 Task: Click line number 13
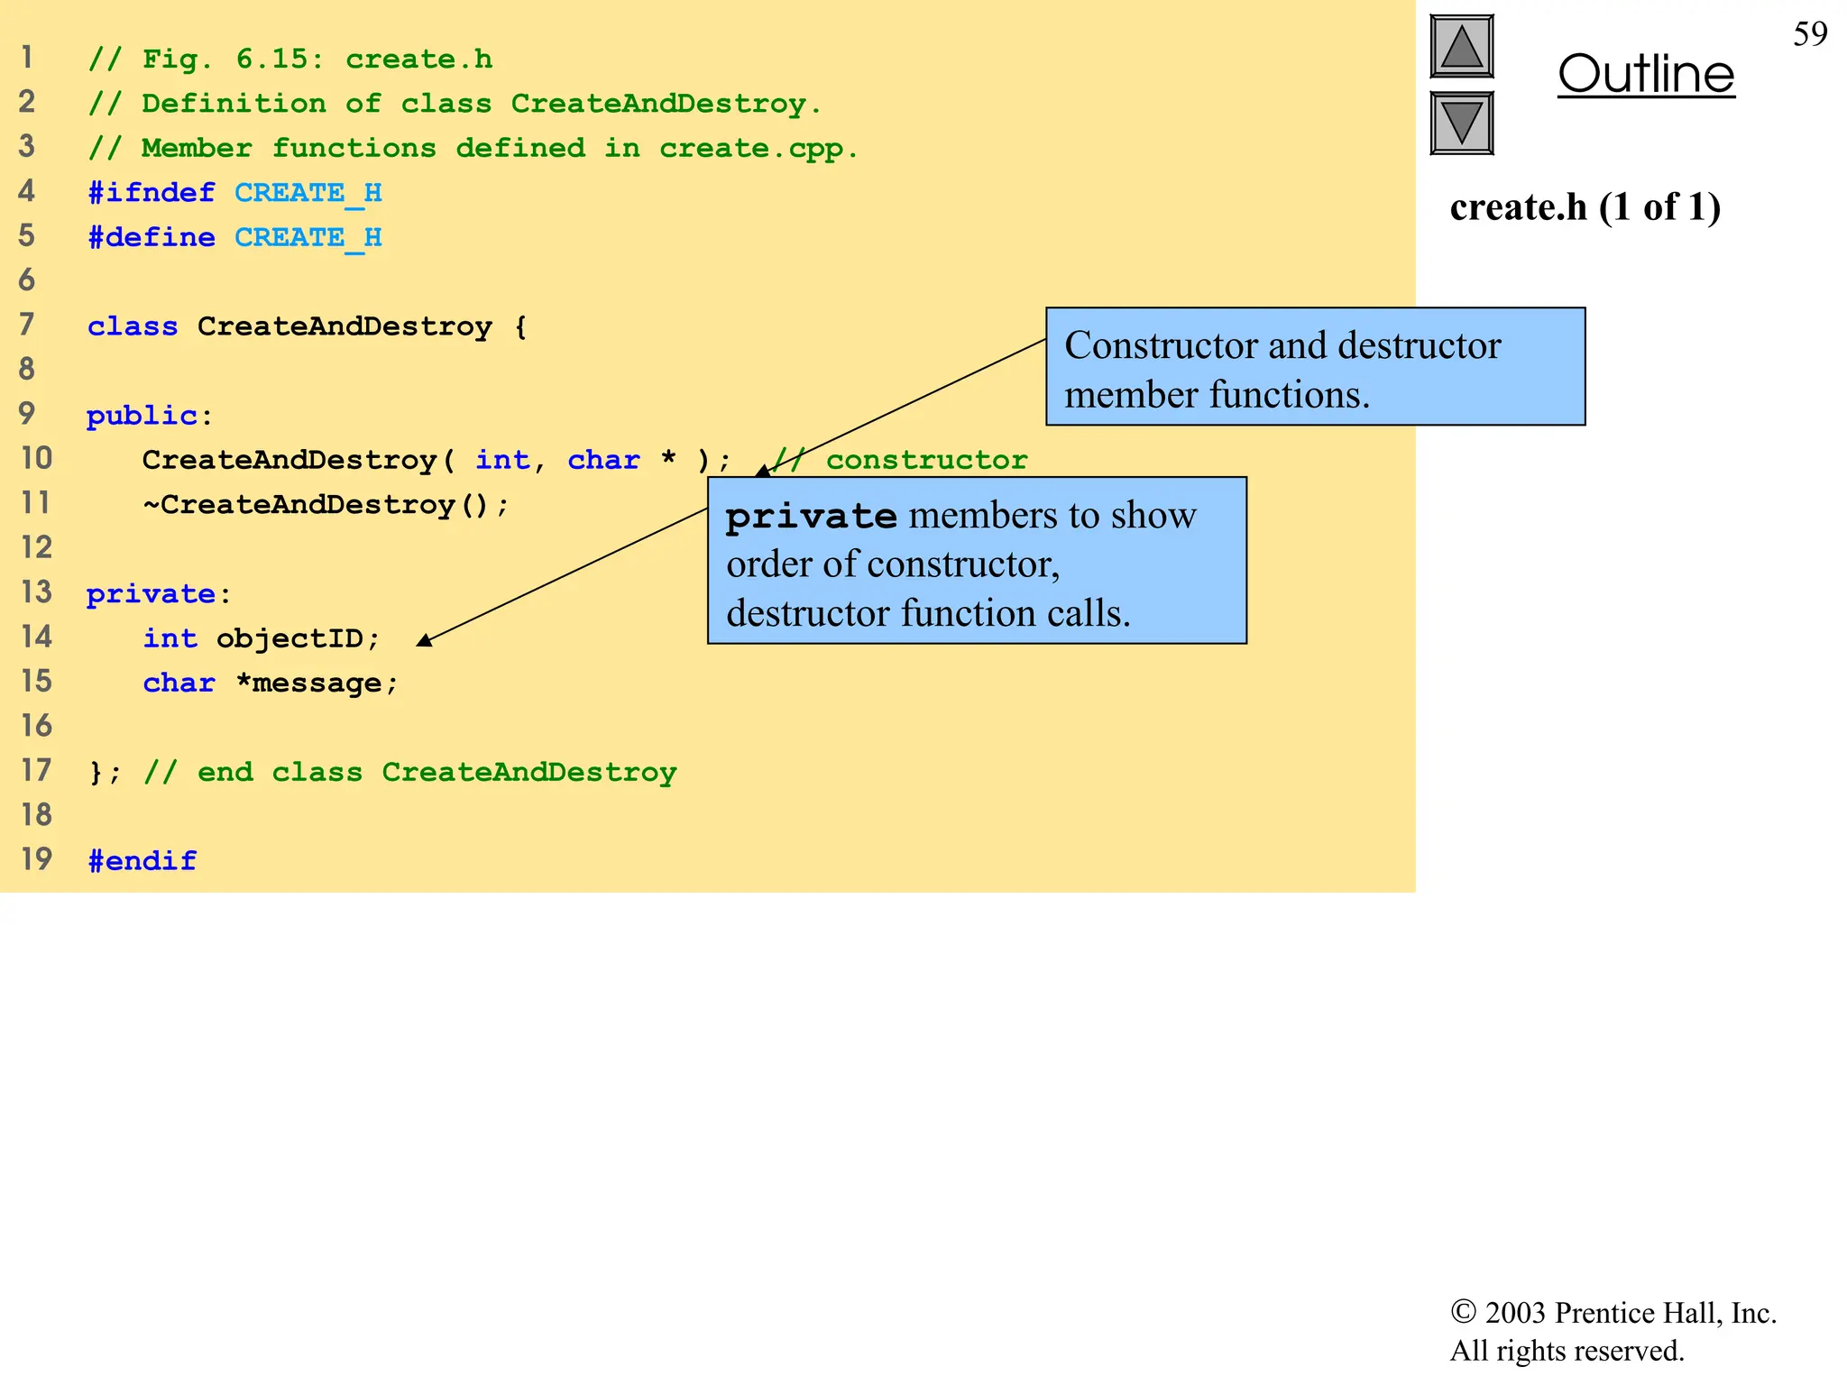click(x=37, y=592)
